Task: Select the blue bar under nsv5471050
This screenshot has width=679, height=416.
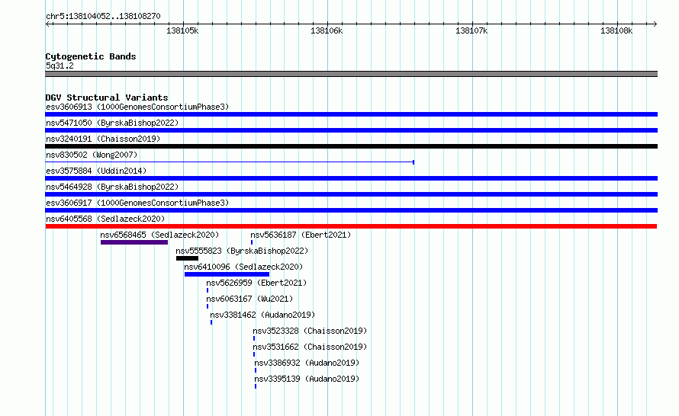Action: [351, 130]
